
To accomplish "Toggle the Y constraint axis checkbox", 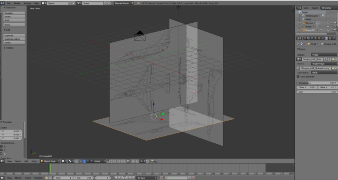I will (x=1, y=150).
